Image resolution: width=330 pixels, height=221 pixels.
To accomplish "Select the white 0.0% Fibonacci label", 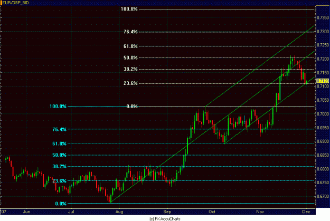I will (x=132, y=107).
